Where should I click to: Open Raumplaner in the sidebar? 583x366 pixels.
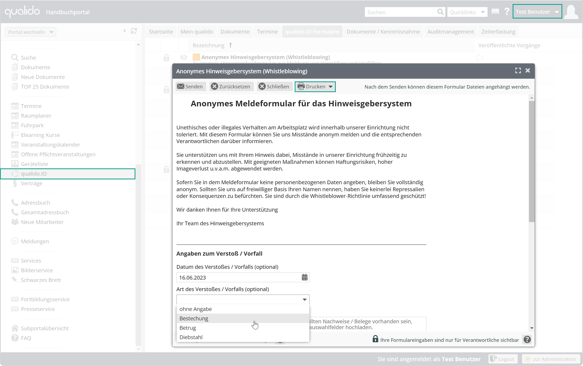point(36,116)
